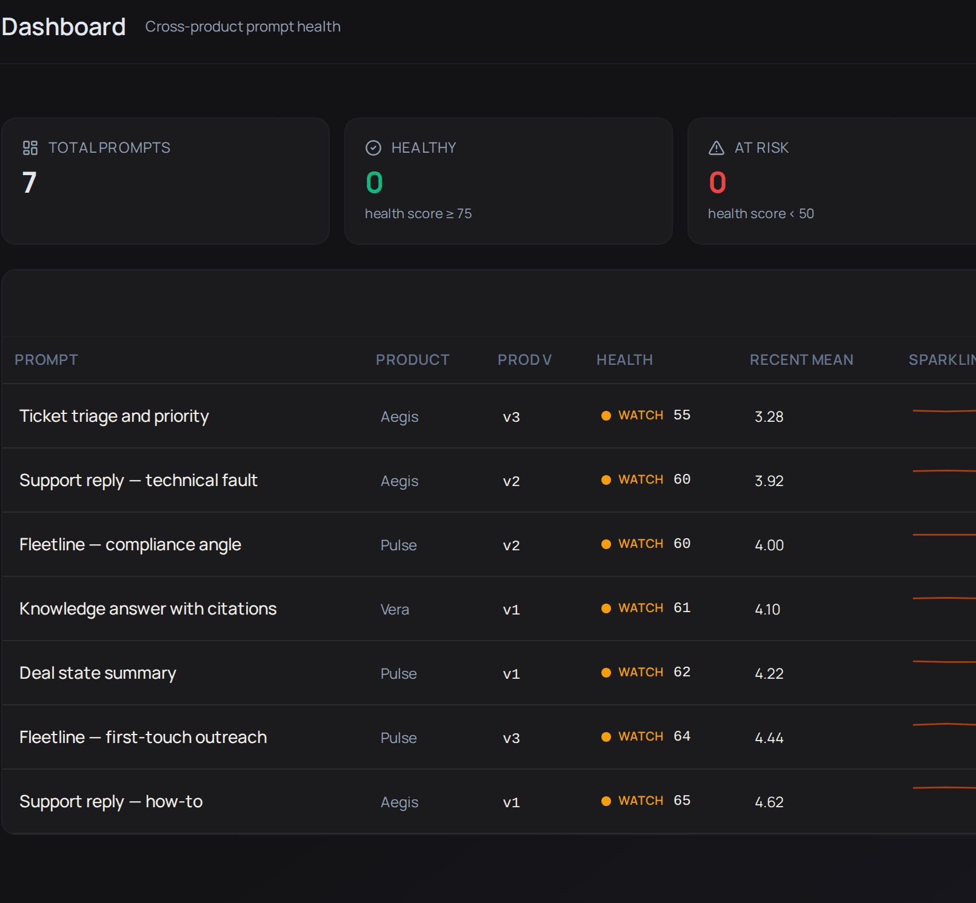Click v3 version in Ticket triage row
The width and height of the screenshot is (976, 903).
click(x=511, y=417)
